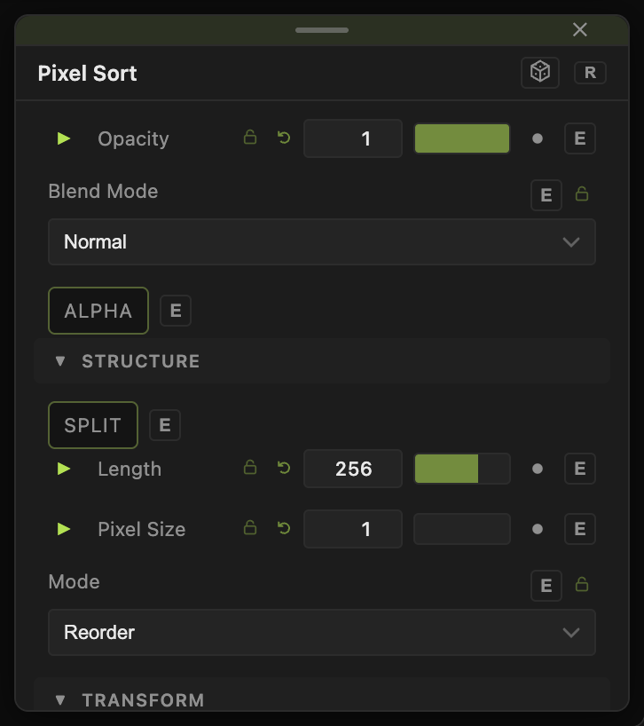
Task: Reset Pixel Size with revert icon
Action: [284, 528]
